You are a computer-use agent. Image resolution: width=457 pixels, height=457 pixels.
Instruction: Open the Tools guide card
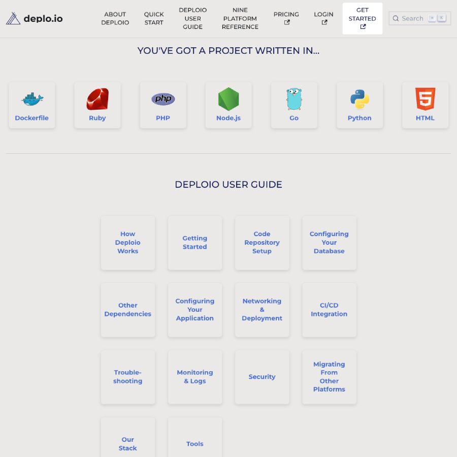pyautogui.click(x=195, y=437)
